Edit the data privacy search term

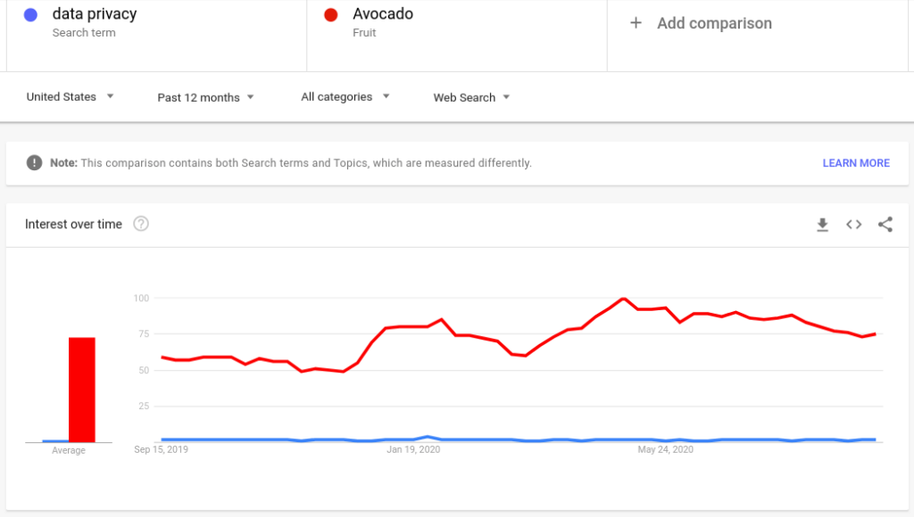(95, 14)
